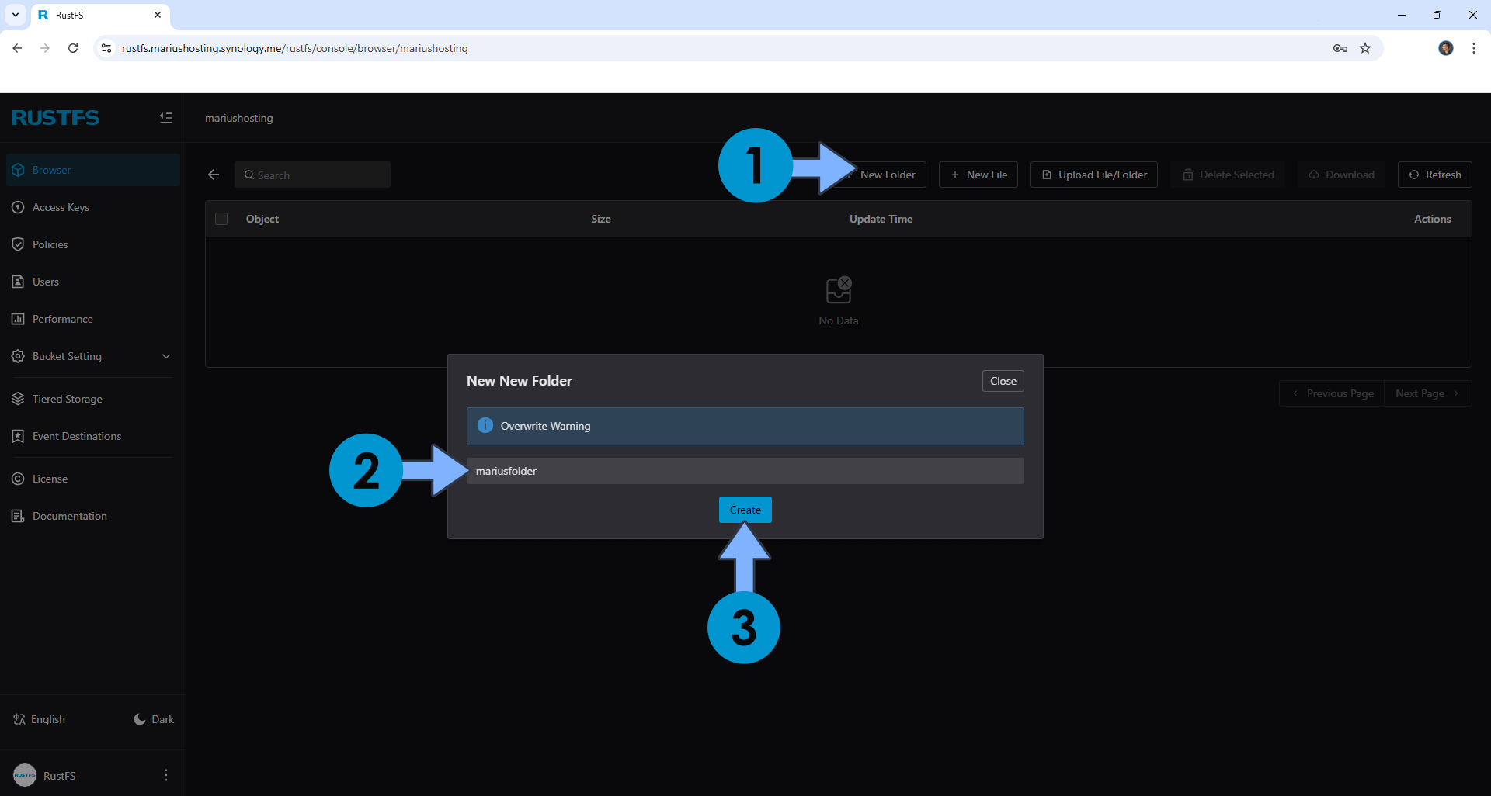The width and height of the screenshot is (1491, 796).
Task: Close the RustFS browser tab
Action: click(158, 15)
